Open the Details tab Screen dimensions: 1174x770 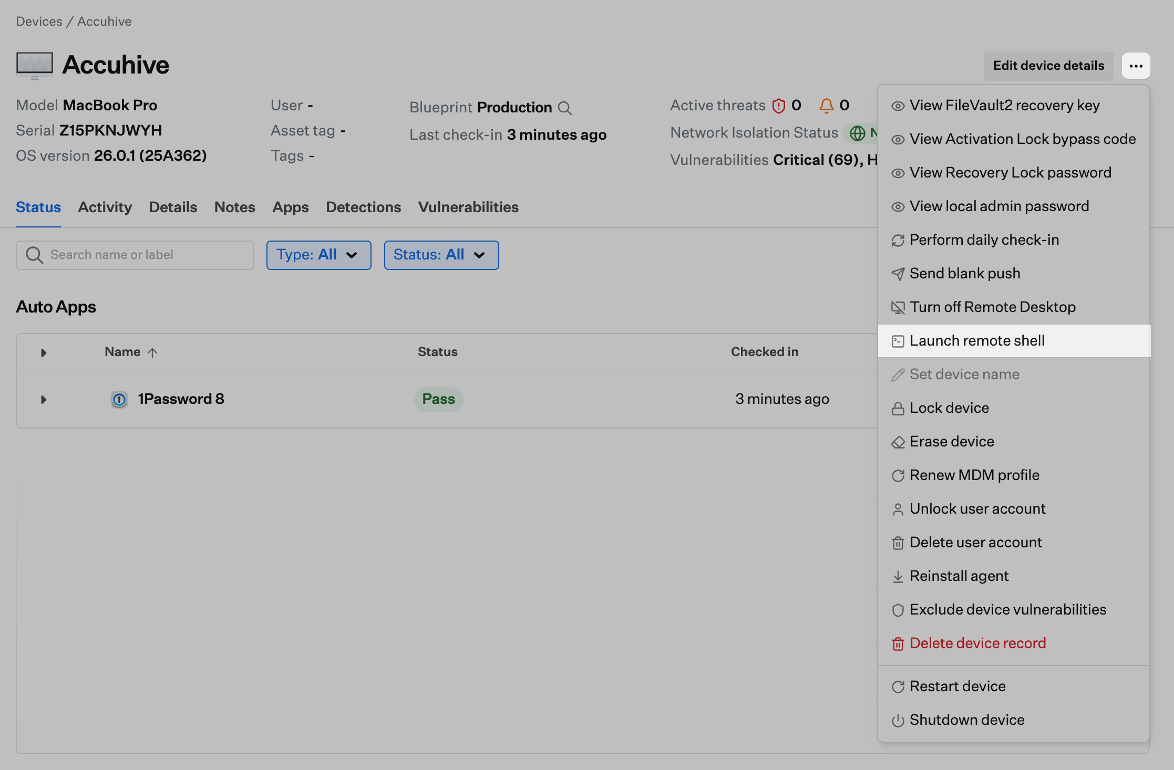coord(173,207)
